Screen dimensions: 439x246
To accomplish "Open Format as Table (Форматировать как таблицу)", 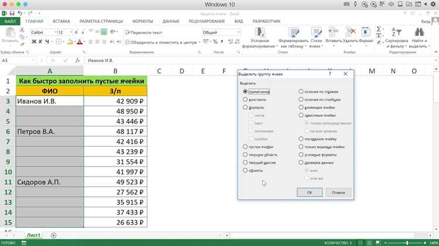I will coord(293,38).
